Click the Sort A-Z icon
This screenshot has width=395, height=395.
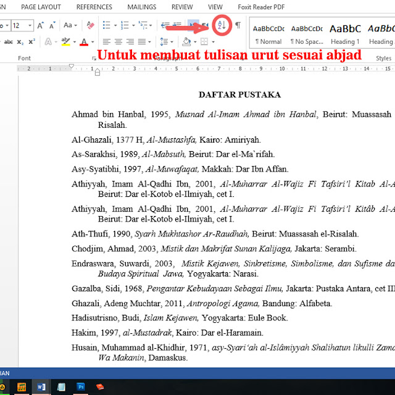click(x=222, y=25)
